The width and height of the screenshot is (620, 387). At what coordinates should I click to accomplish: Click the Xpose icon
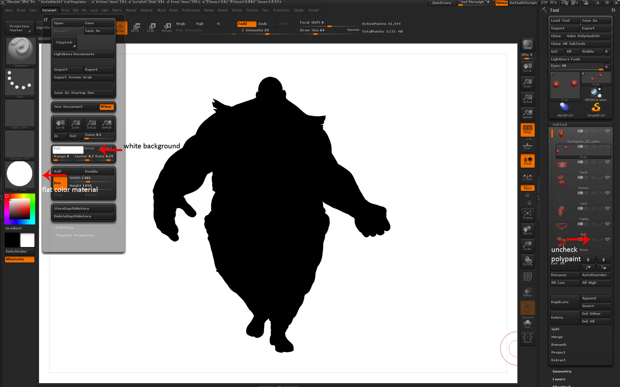tap(527, 339)
